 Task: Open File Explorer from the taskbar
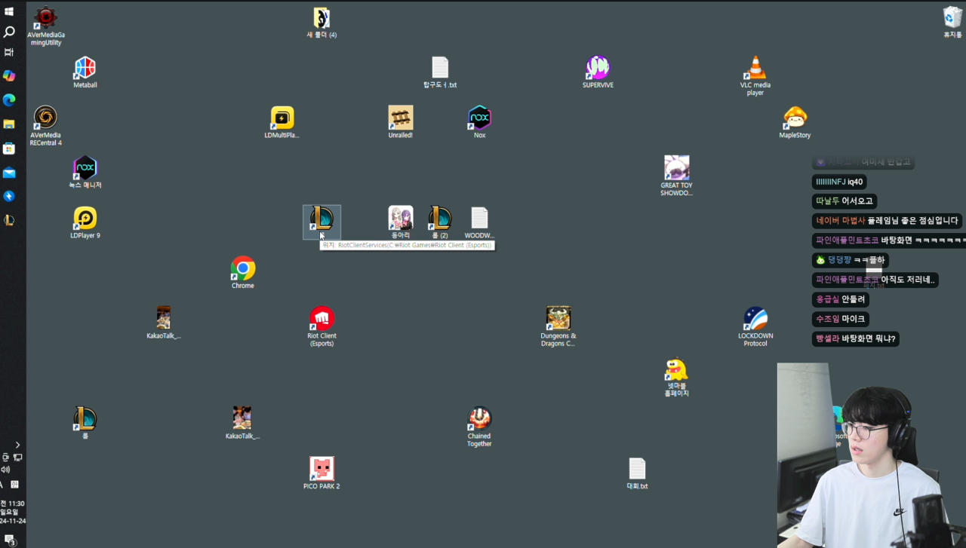point(9,124)
